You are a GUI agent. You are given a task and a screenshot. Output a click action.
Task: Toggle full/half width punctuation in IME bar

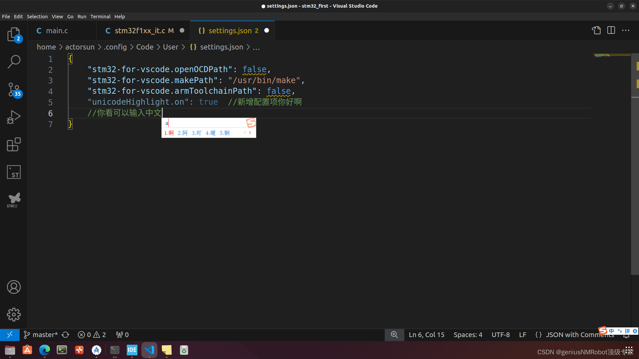(x=619, y=331)
